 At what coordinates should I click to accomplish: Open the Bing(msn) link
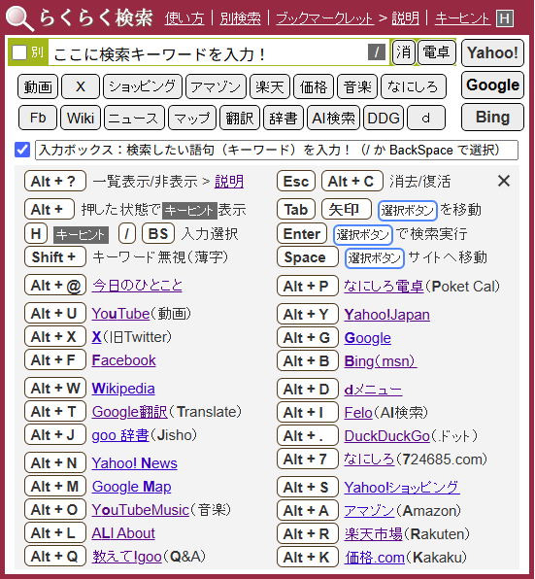pyautogui.click(x=381, y=361)
